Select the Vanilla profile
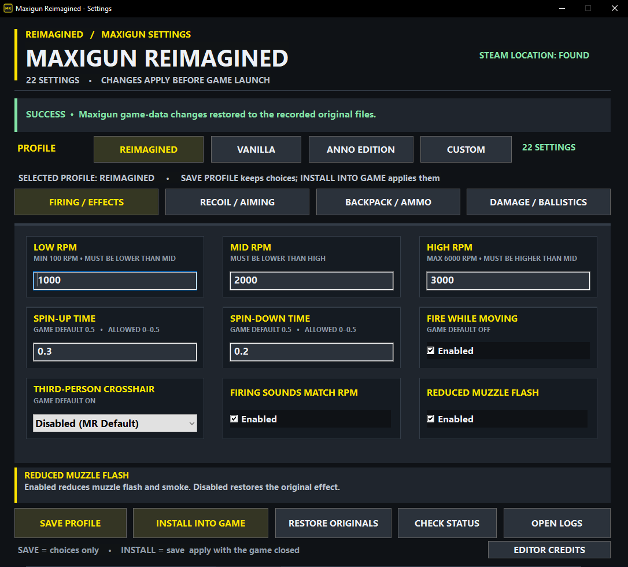This screenshot has width=628, height=567. click(x=256, y=149)
